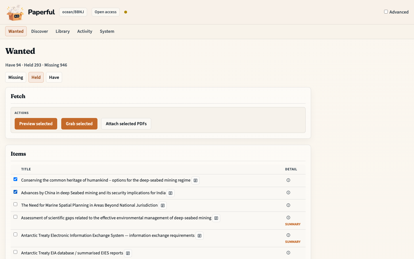
Task: Show detail info for Advances by China
Action: (288, 193)
